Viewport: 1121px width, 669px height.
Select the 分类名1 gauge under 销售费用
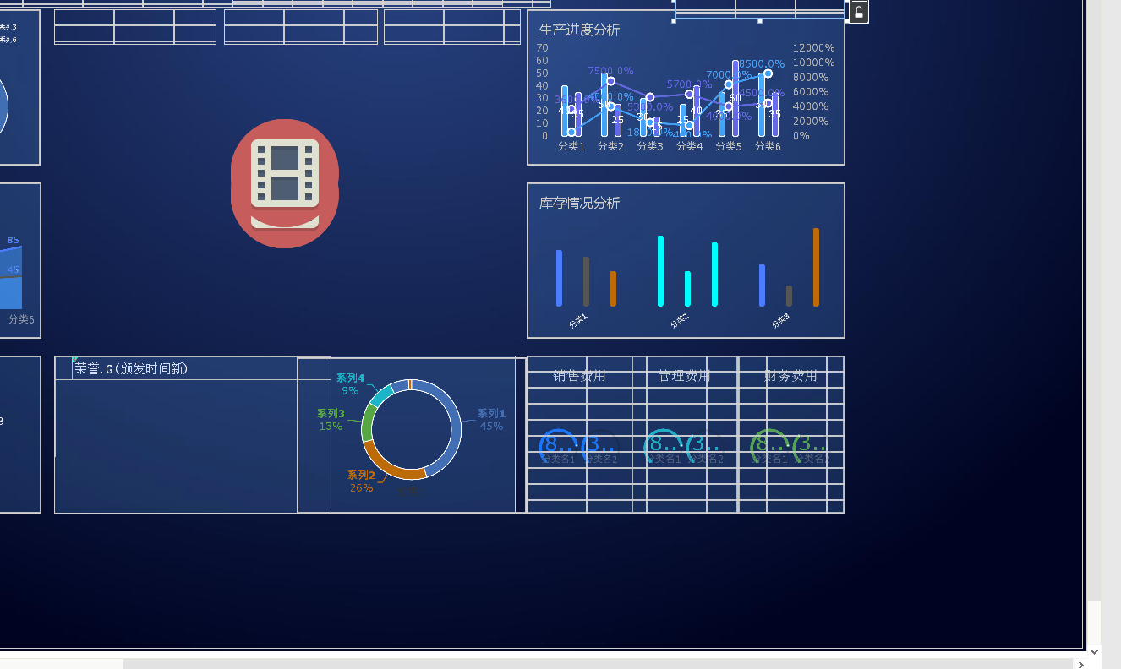(x=559, y=448)
